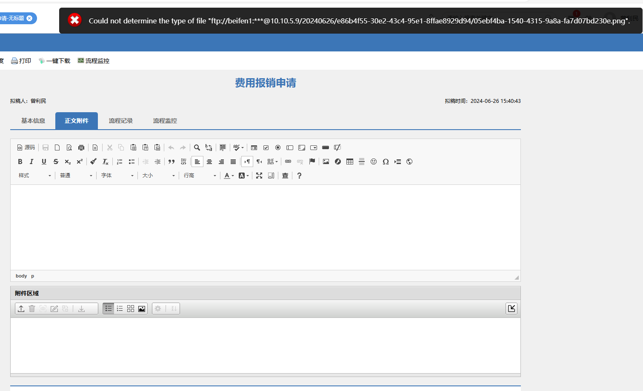Insert an Image in the editor

coord(326,161)
